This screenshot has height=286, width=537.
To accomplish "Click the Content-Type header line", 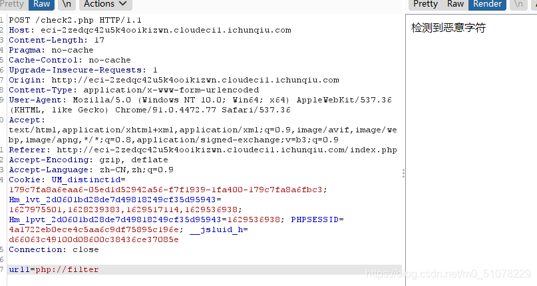I will 134,90.
